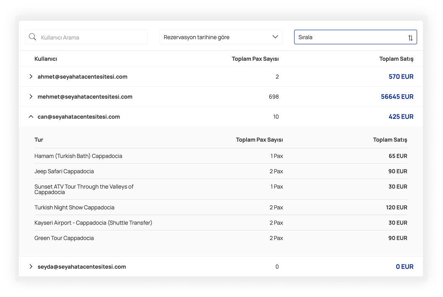Expand the ahmet@seyahatacentesitesi.com row
This screenshot has width=443, height=297.
tap(31, 77)
